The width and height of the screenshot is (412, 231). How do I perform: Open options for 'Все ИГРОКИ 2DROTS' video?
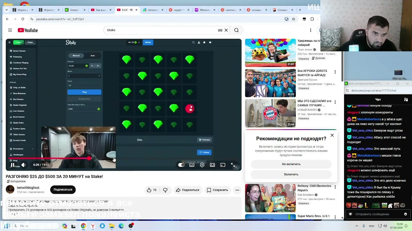335,72
